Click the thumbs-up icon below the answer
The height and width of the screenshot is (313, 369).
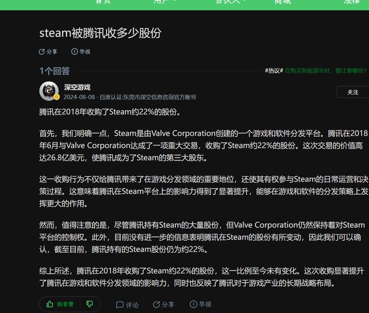(50, 304)
